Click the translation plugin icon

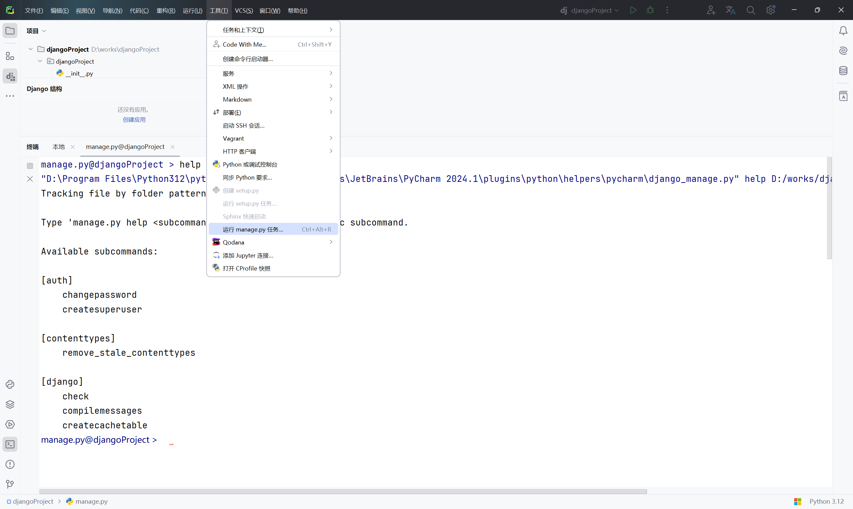[x=731, y=10]
